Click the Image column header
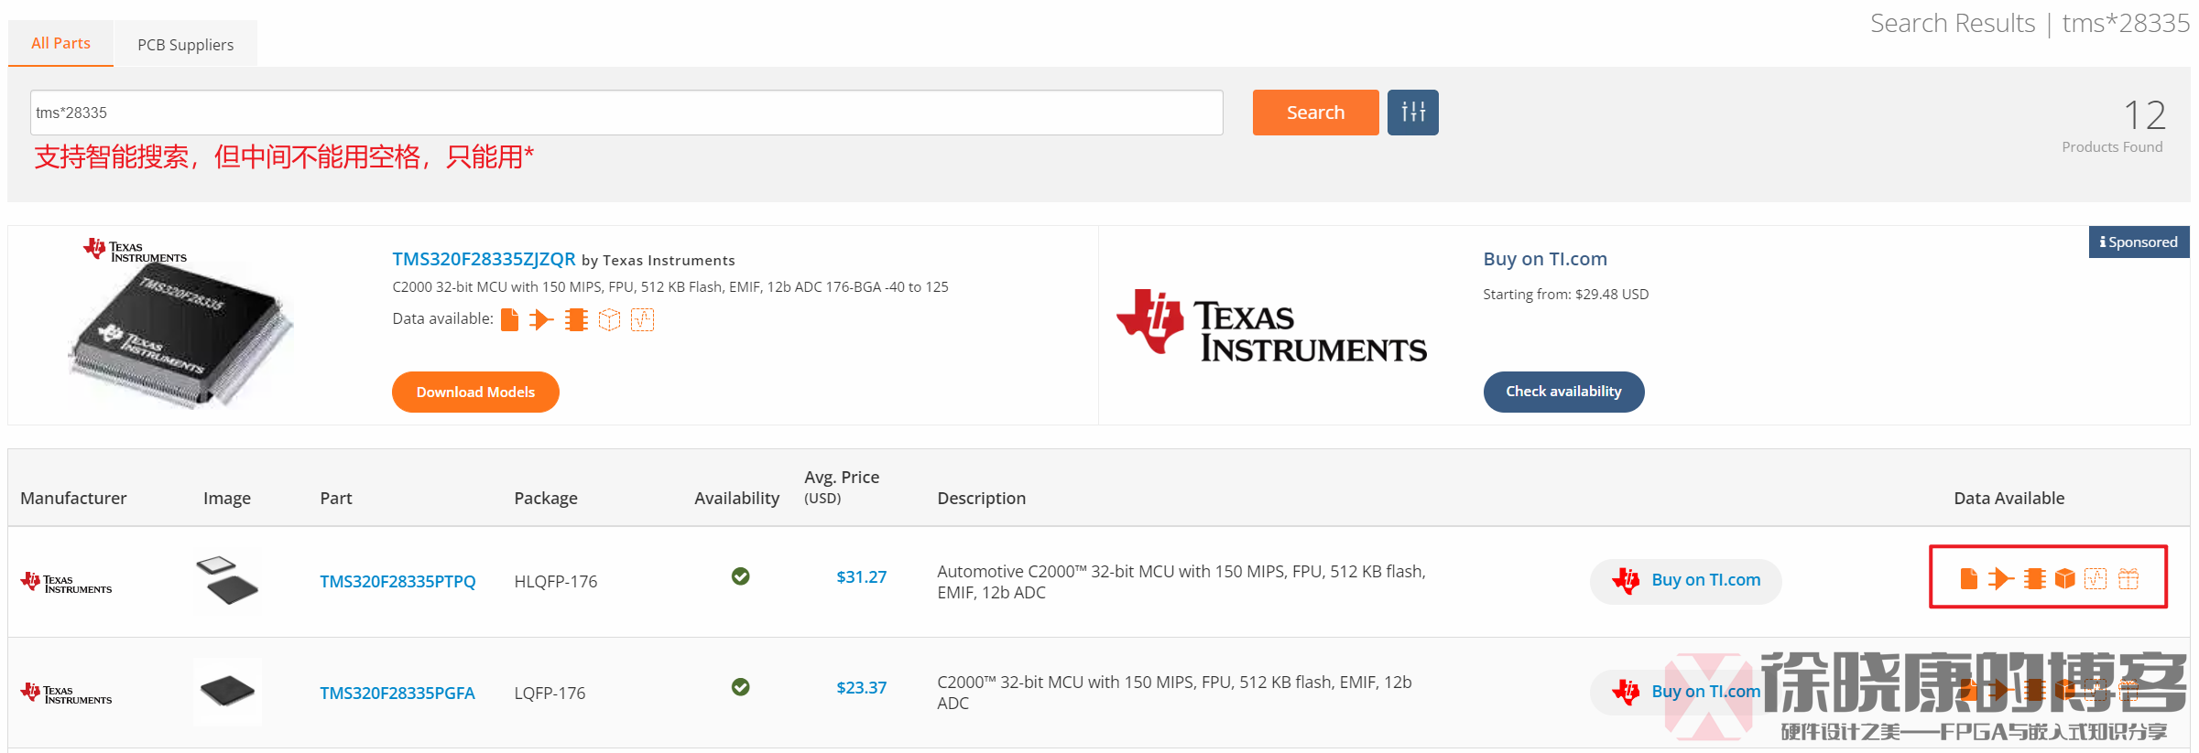 tap(227, 498)
